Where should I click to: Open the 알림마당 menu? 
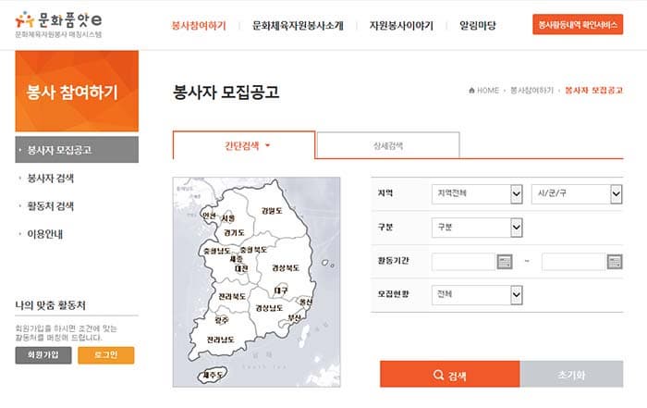tap(478, 26)
